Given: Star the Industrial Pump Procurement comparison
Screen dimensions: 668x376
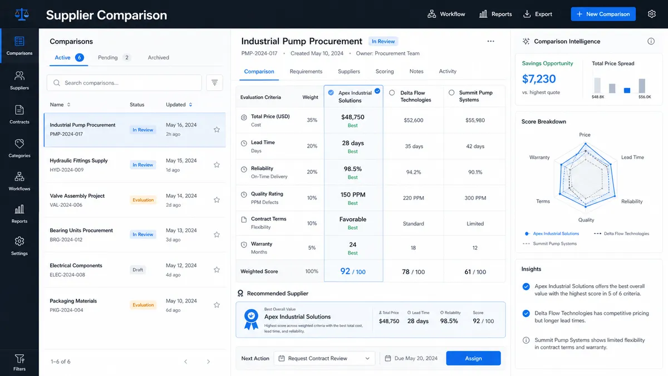Looking at the screenshot, I should (217, 130).
